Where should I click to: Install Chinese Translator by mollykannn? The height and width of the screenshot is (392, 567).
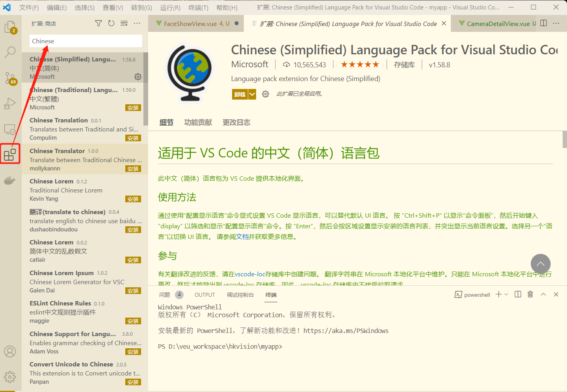[133, 169]
